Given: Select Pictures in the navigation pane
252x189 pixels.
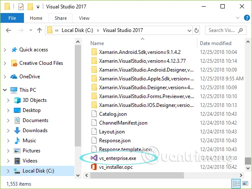Looking at the screenshot, I should 31,151.
